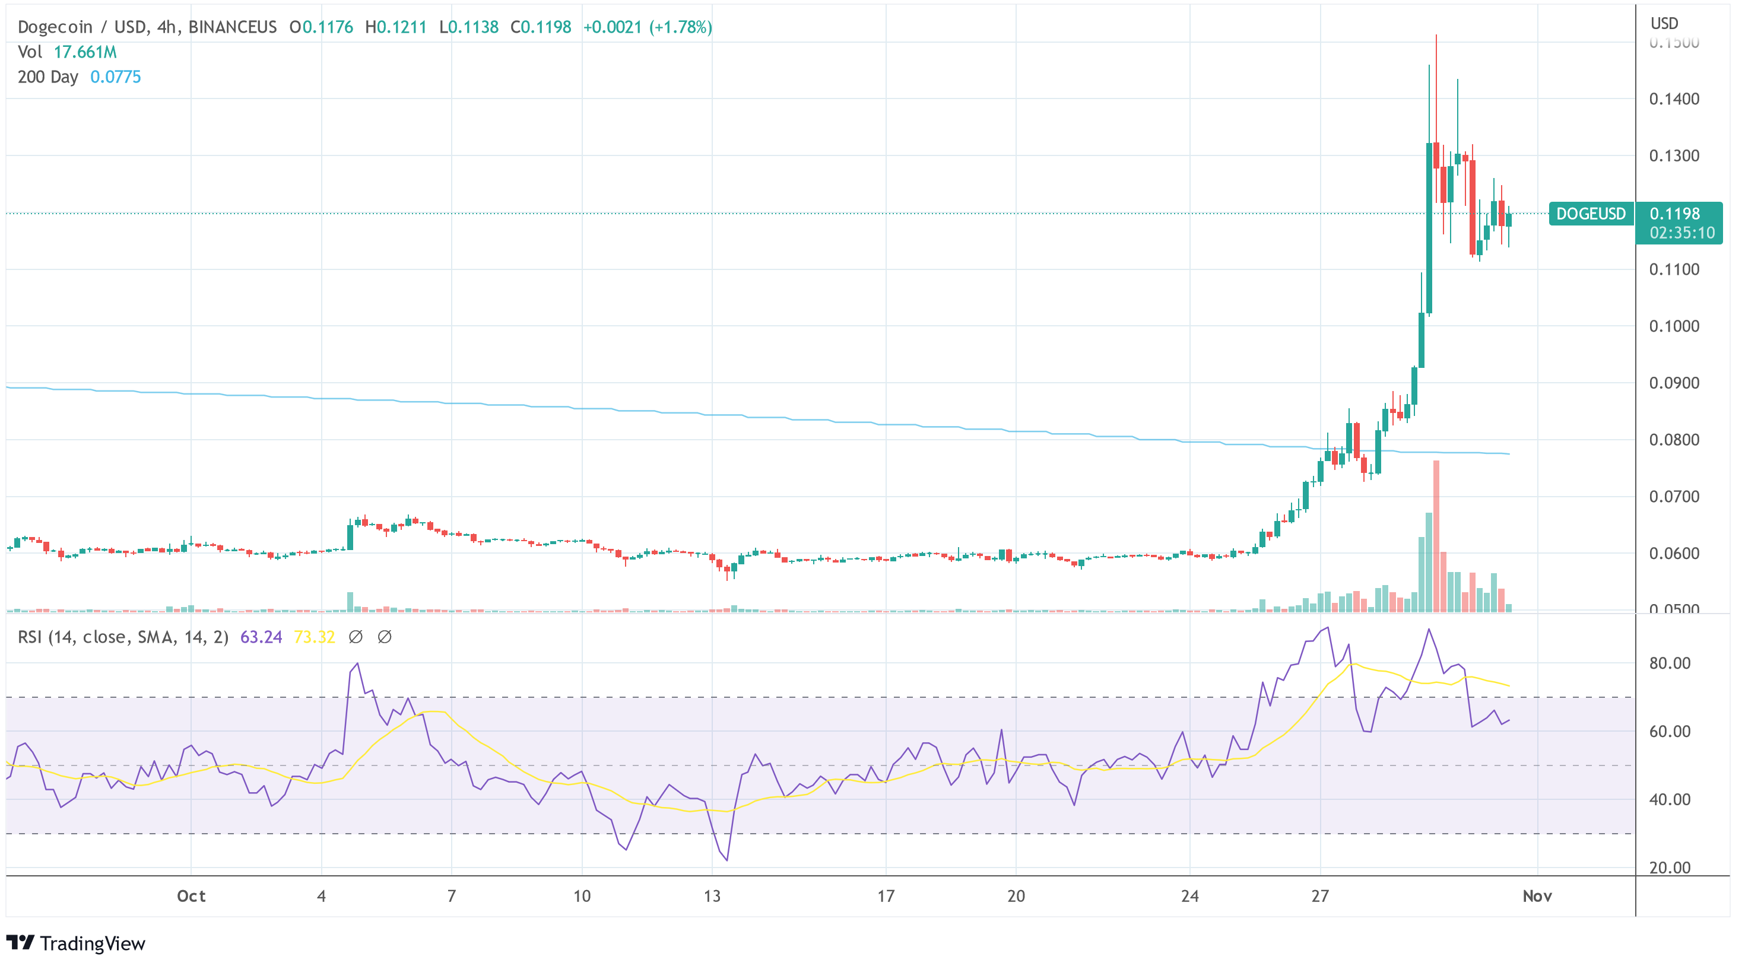The image size is (1745, 969).
Task: Click the 13 date marker on time axis
Action: (x=712, y=896)
